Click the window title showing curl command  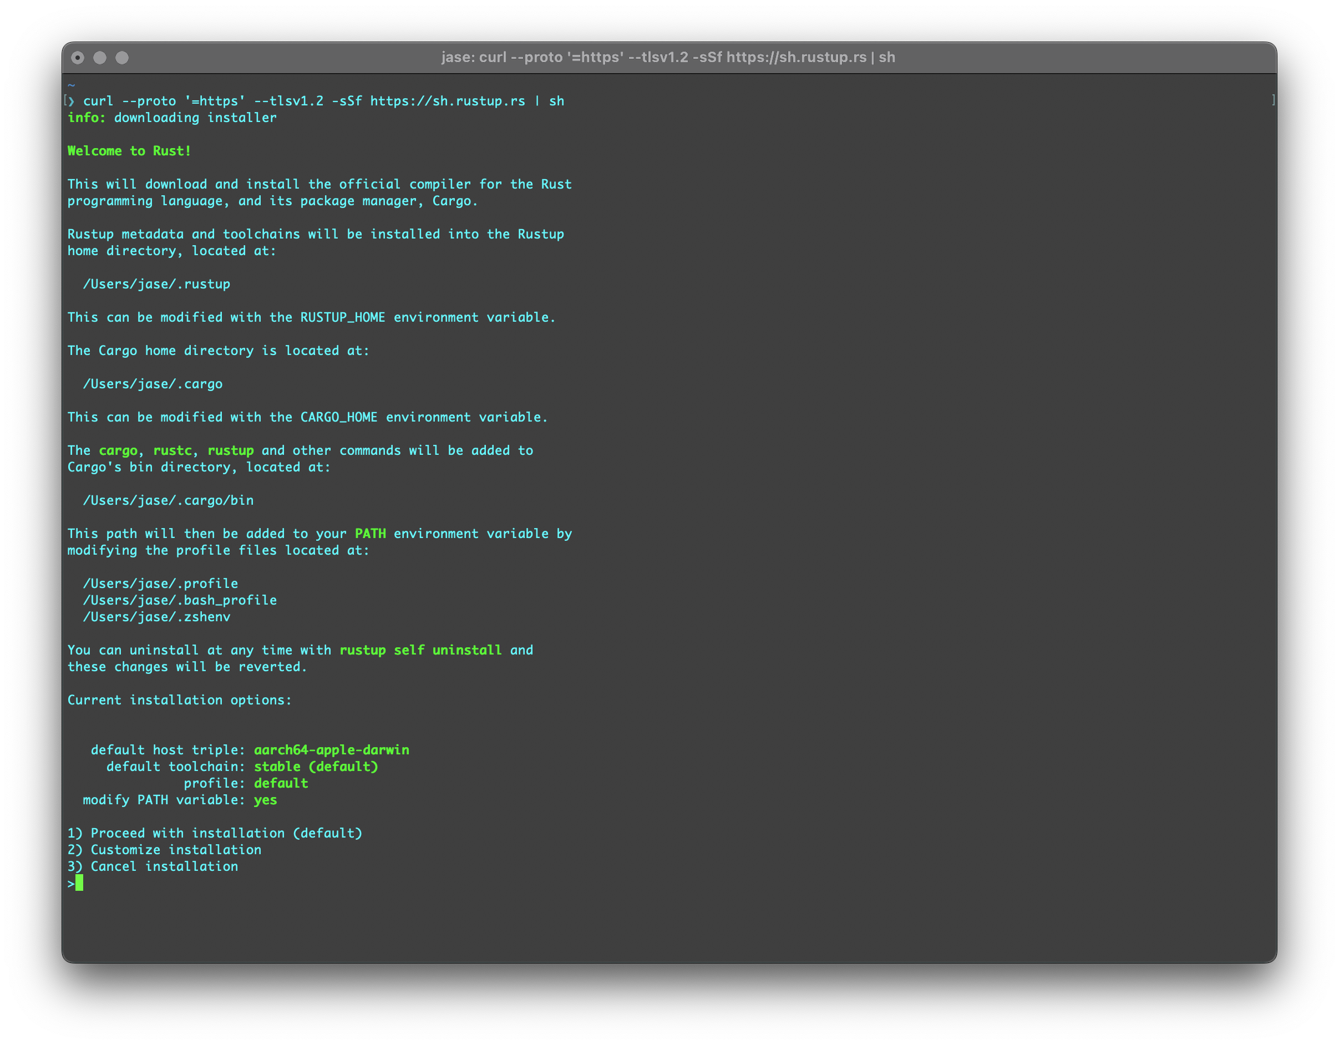coord(668,58)
